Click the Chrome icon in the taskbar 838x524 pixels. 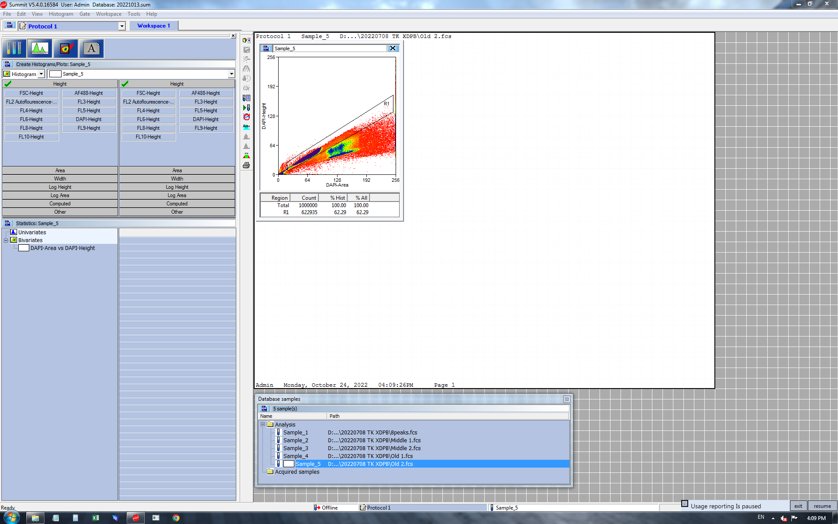(176, 518)
